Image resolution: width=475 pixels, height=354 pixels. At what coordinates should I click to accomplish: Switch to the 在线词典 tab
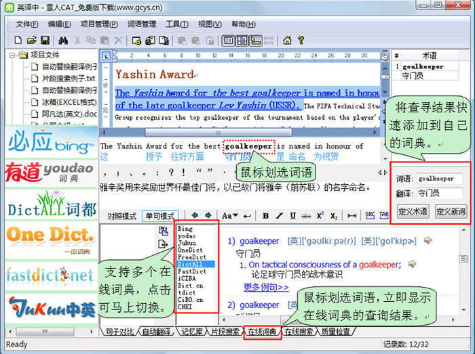point(262,332)
